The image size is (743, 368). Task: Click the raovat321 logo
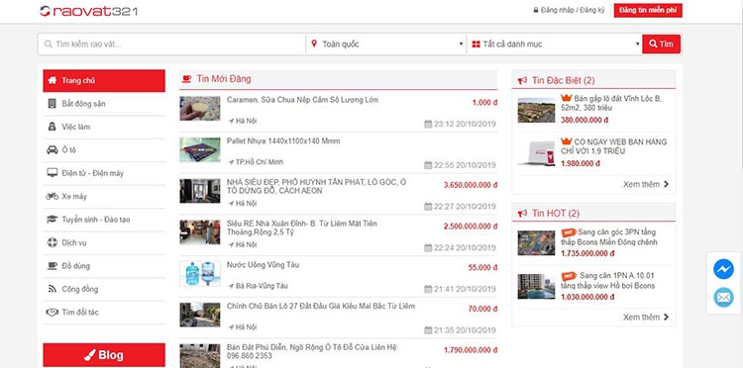pos(88,11)
